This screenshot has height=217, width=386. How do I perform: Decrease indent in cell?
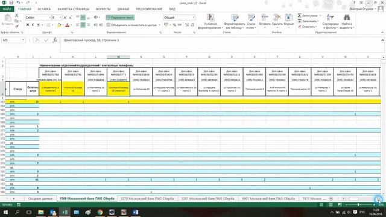(95, 25)
